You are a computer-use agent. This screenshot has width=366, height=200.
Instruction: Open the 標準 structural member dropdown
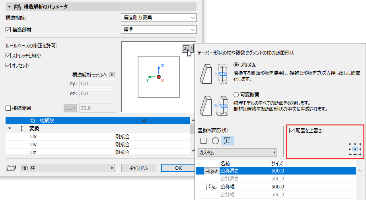pos(159,29)
